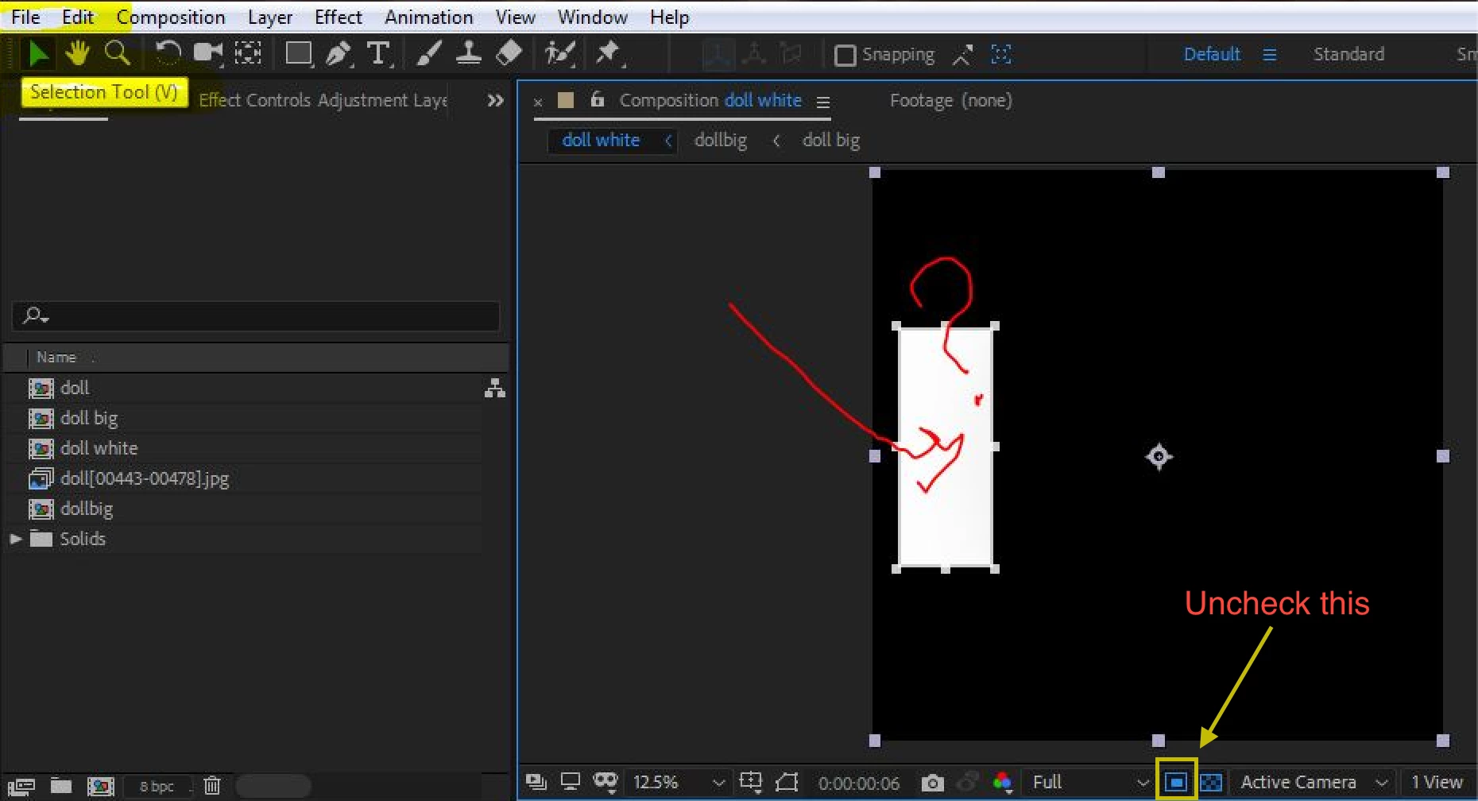Enable the Snapping checkbox

coord(845,55)
